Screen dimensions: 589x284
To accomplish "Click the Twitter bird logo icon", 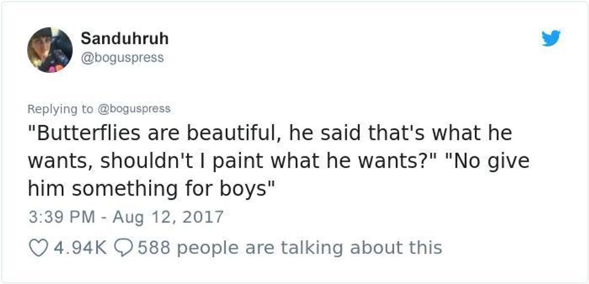I will pos(551,38).
